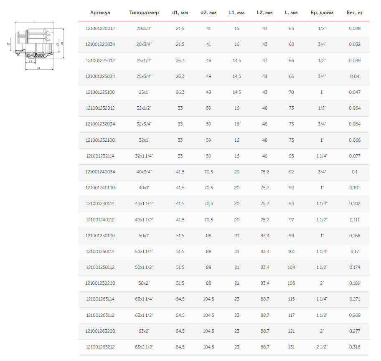
Task: Click the 'Артикул' column header
Action: 100,13
